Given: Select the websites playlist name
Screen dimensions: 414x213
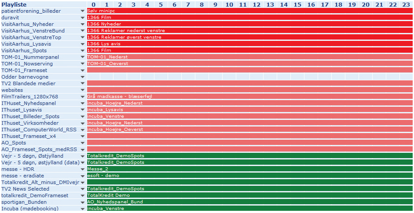Looking at the screenshot, I should (x=12, y=90).
